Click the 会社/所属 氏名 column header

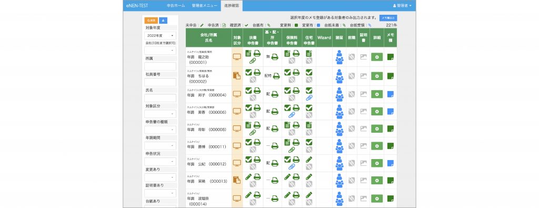(208, 37)
